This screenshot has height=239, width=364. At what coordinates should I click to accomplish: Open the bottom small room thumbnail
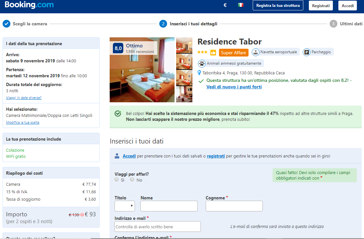(184, 94)
